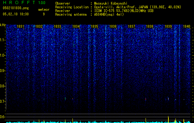Click the meteor count label

point(44,10)
